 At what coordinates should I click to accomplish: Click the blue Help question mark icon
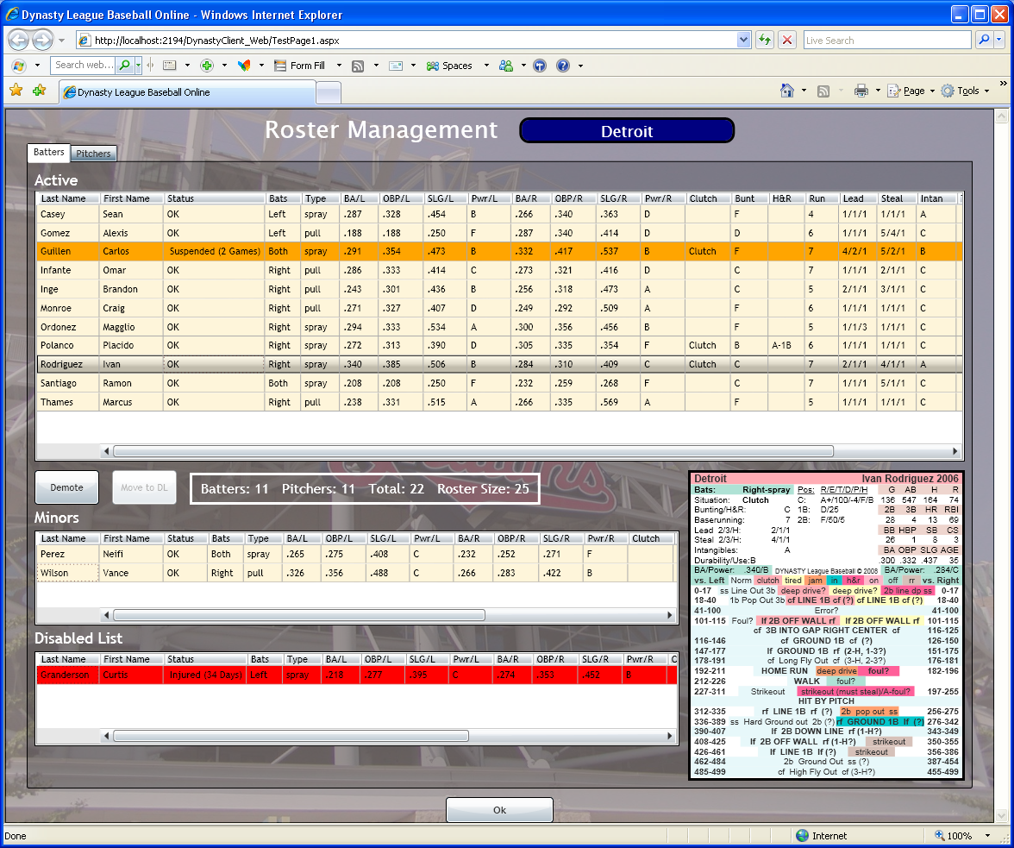(562, 66)
